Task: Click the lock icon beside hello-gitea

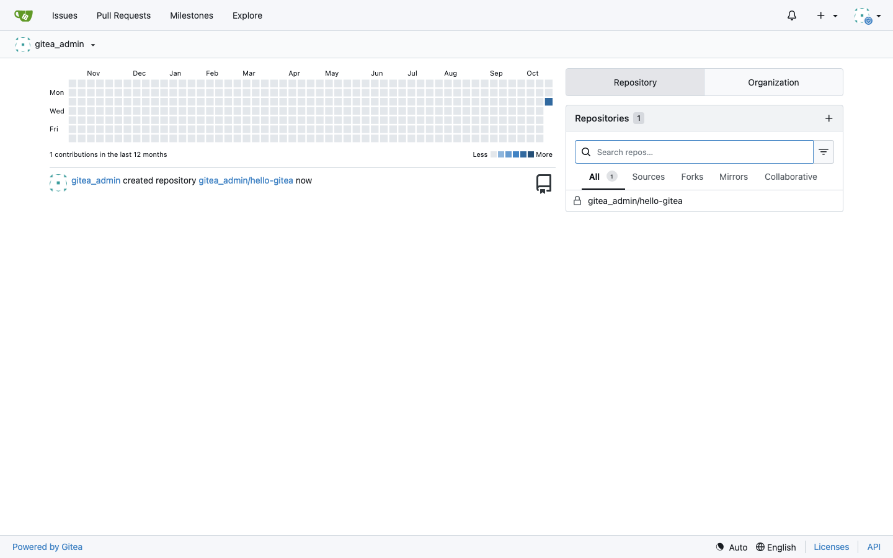Action: (577, 201)
